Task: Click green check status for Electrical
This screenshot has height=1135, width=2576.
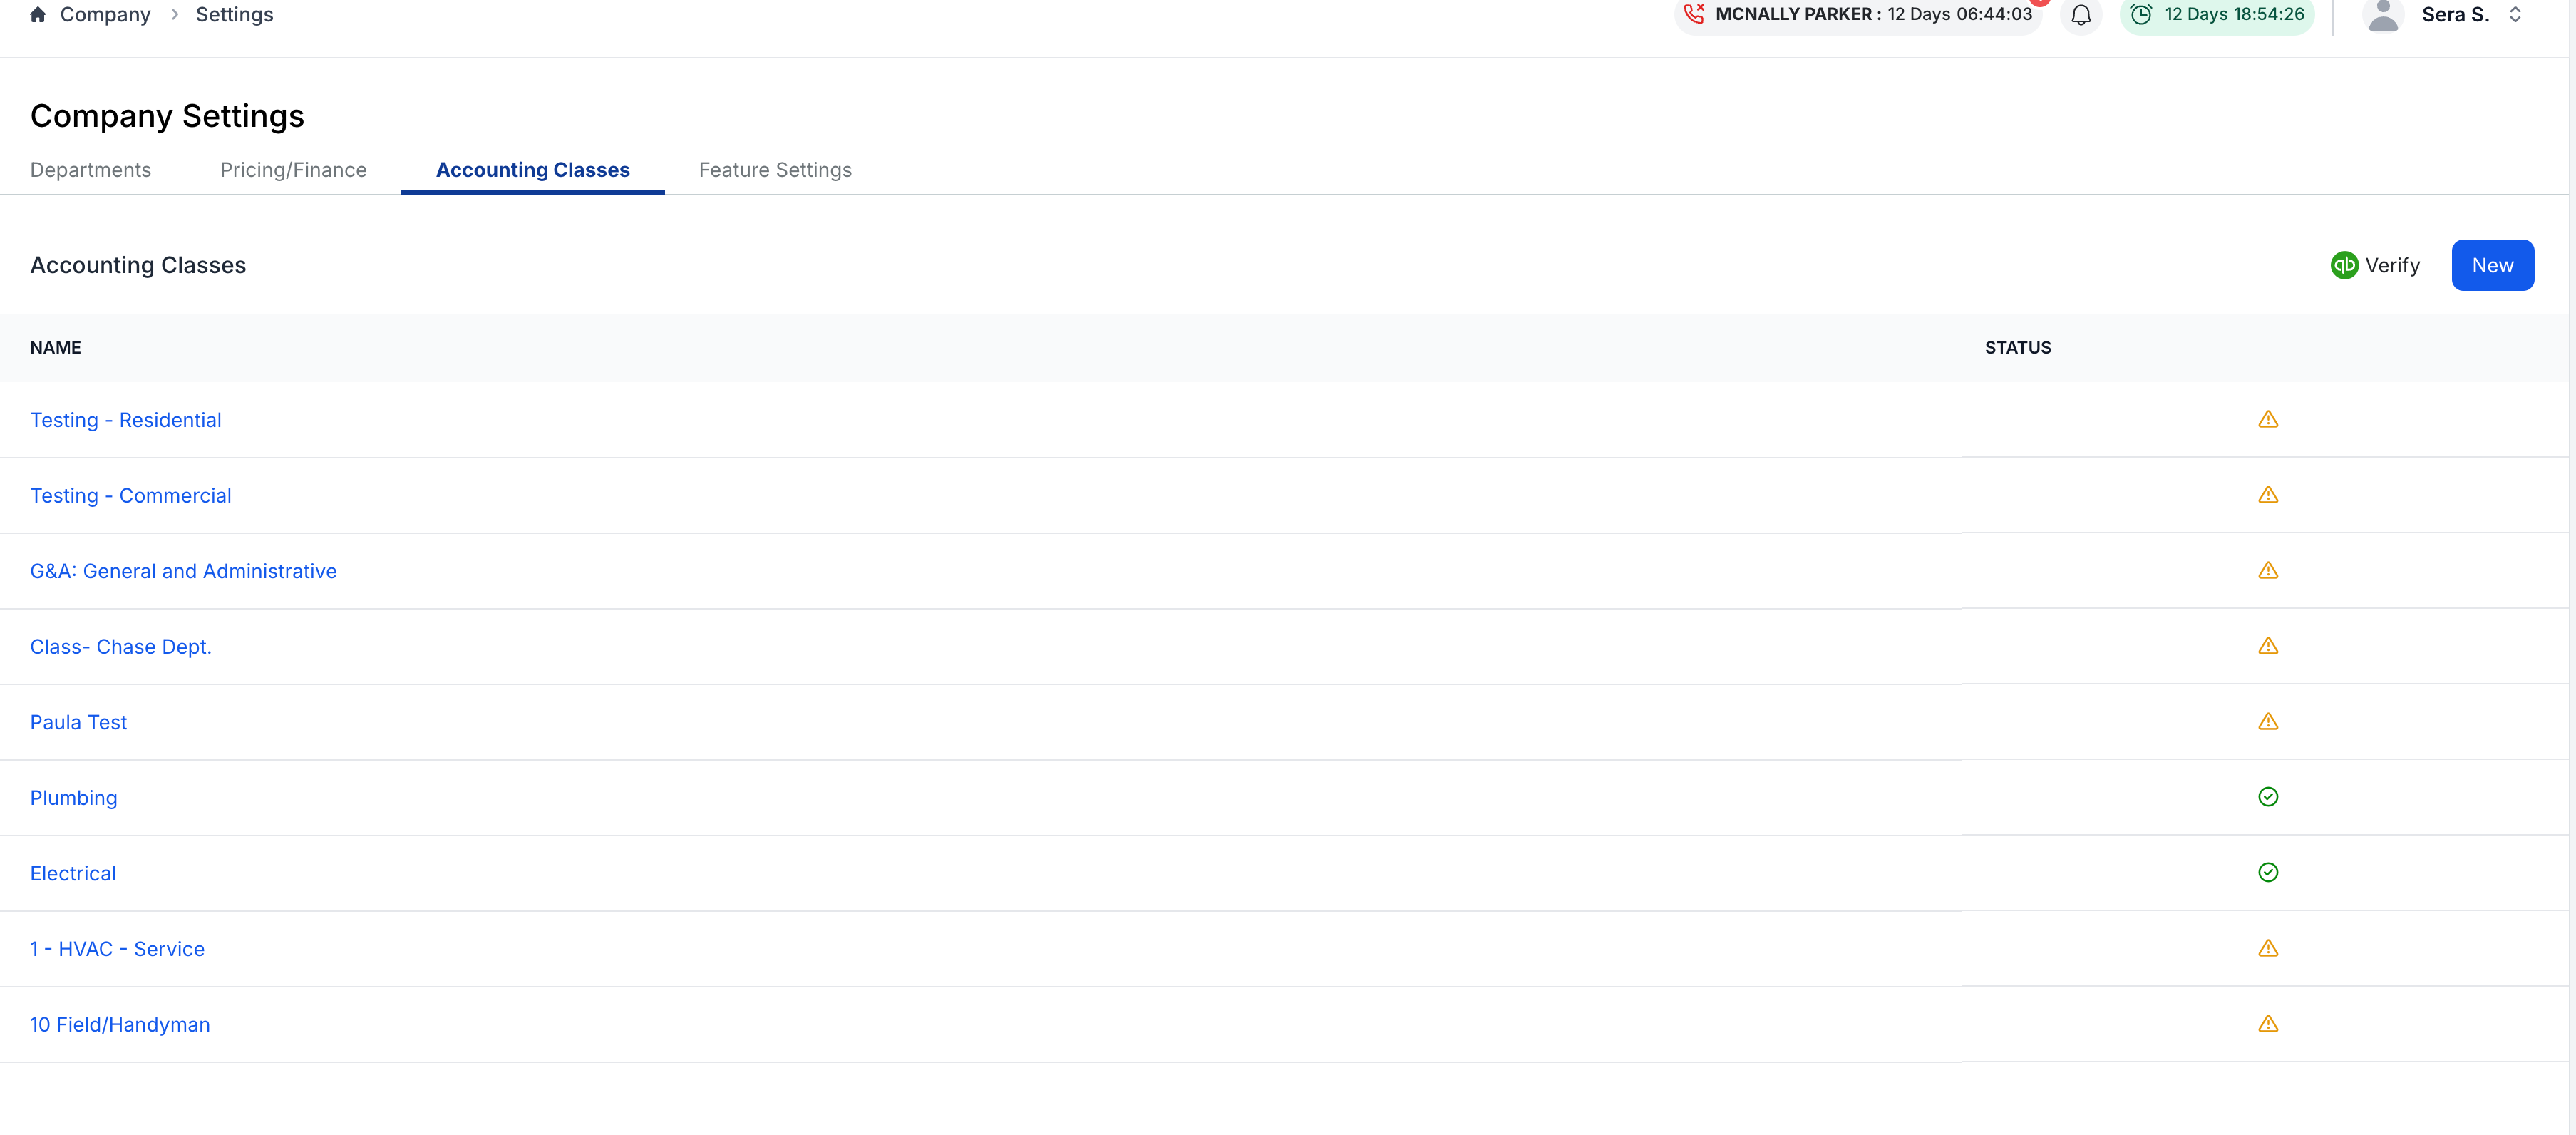Action: coord(2268,872)
